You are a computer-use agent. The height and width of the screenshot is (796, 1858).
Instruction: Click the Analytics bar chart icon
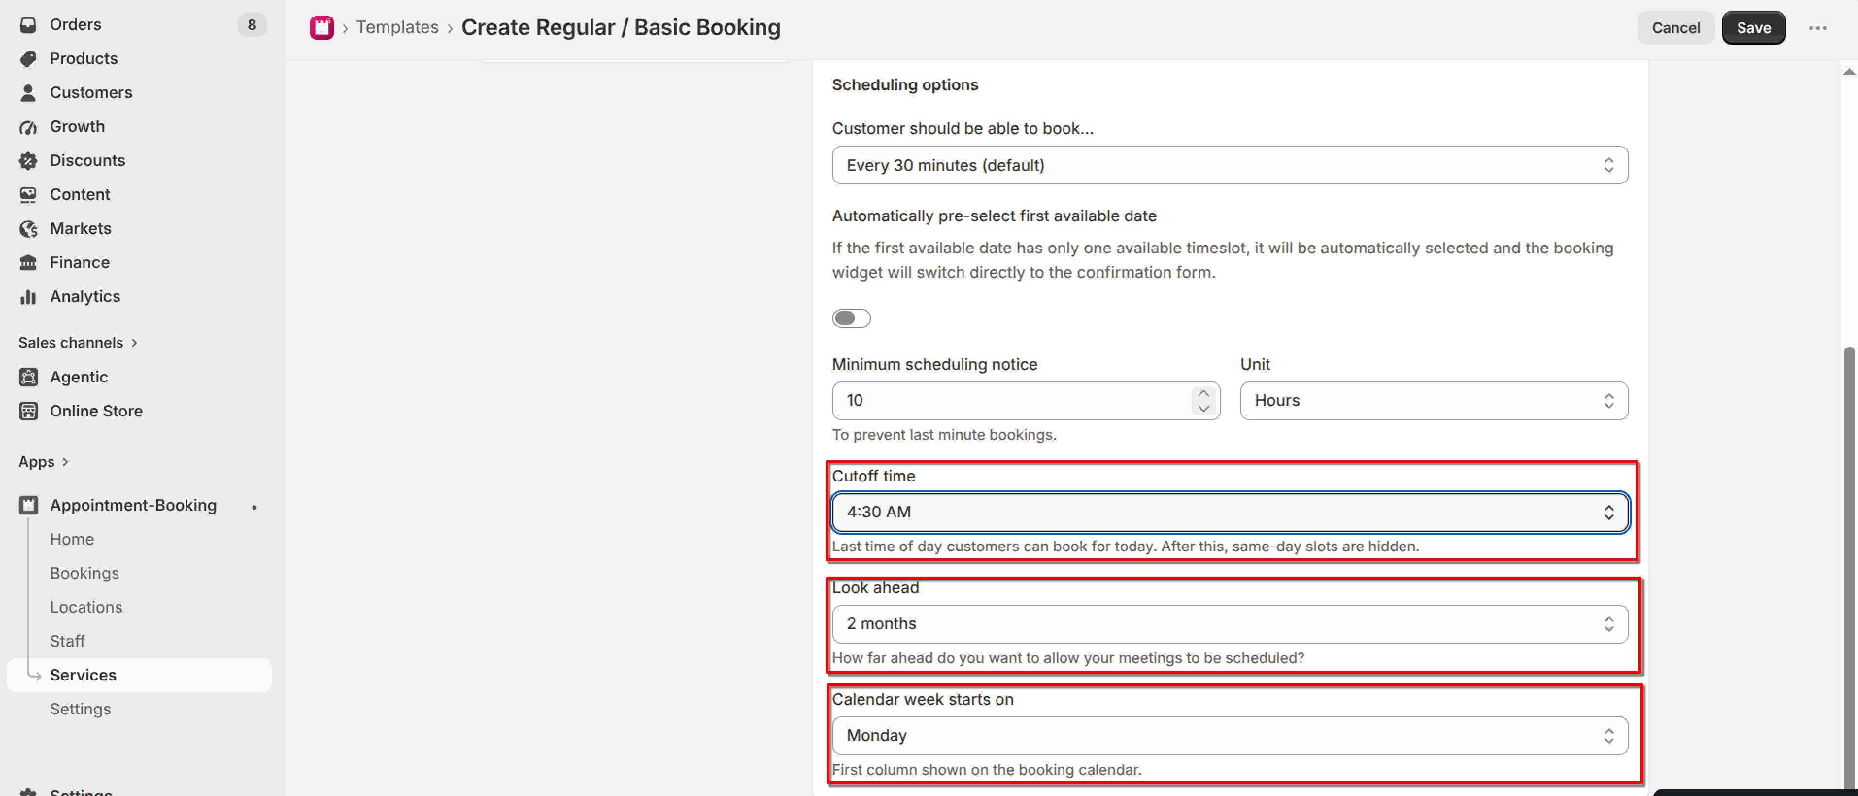(28, 297)
